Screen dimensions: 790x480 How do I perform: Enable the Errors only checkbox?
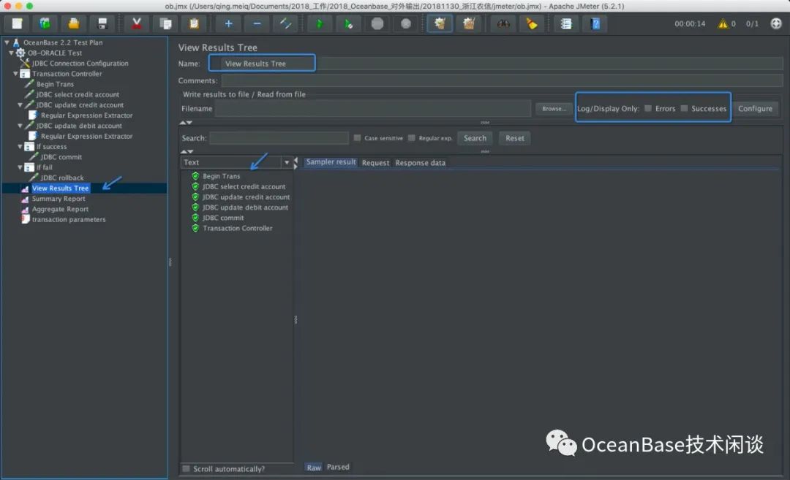tap(648, 109)
